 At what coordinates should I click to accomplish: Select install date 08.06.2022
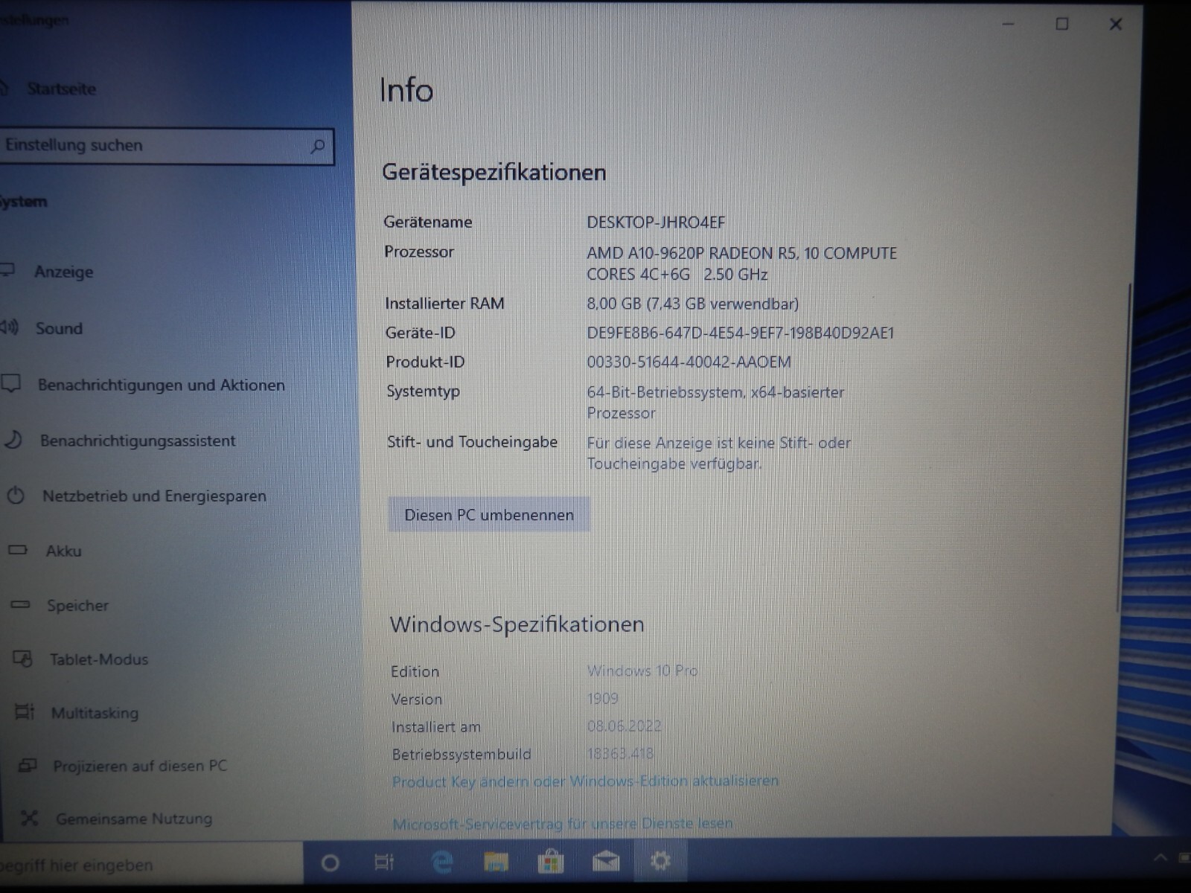pyautogui.click(x=624, y=726)
